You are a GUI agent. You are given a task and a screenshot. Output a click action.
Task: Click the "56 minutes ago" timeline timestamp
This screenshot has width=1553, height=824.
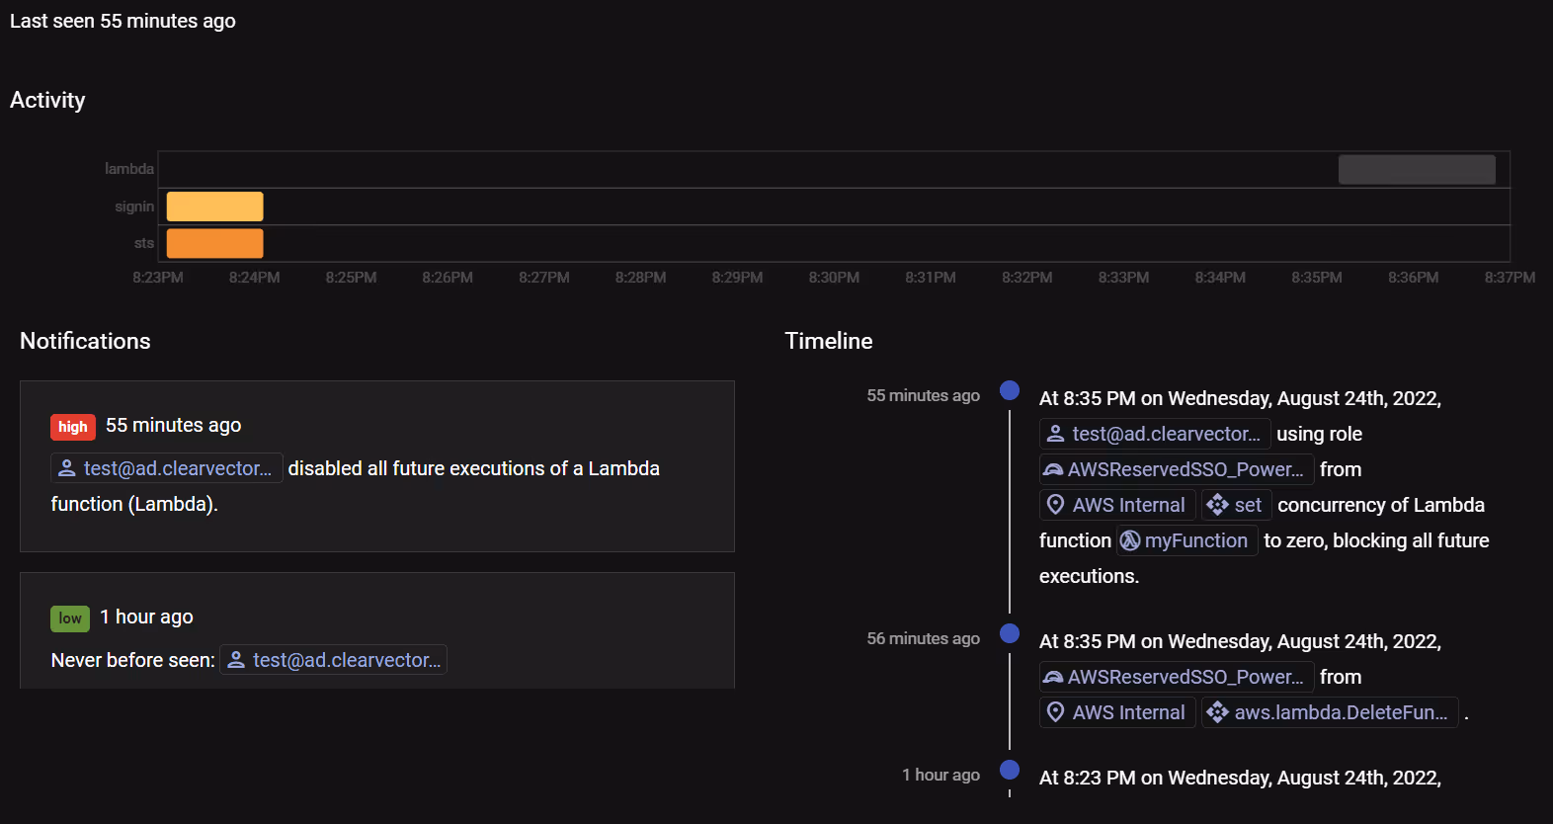point(924,638)
